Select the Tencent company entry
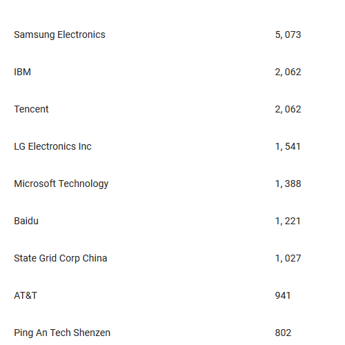Viewport: 345px width, 345px height. tap(31, 109)
